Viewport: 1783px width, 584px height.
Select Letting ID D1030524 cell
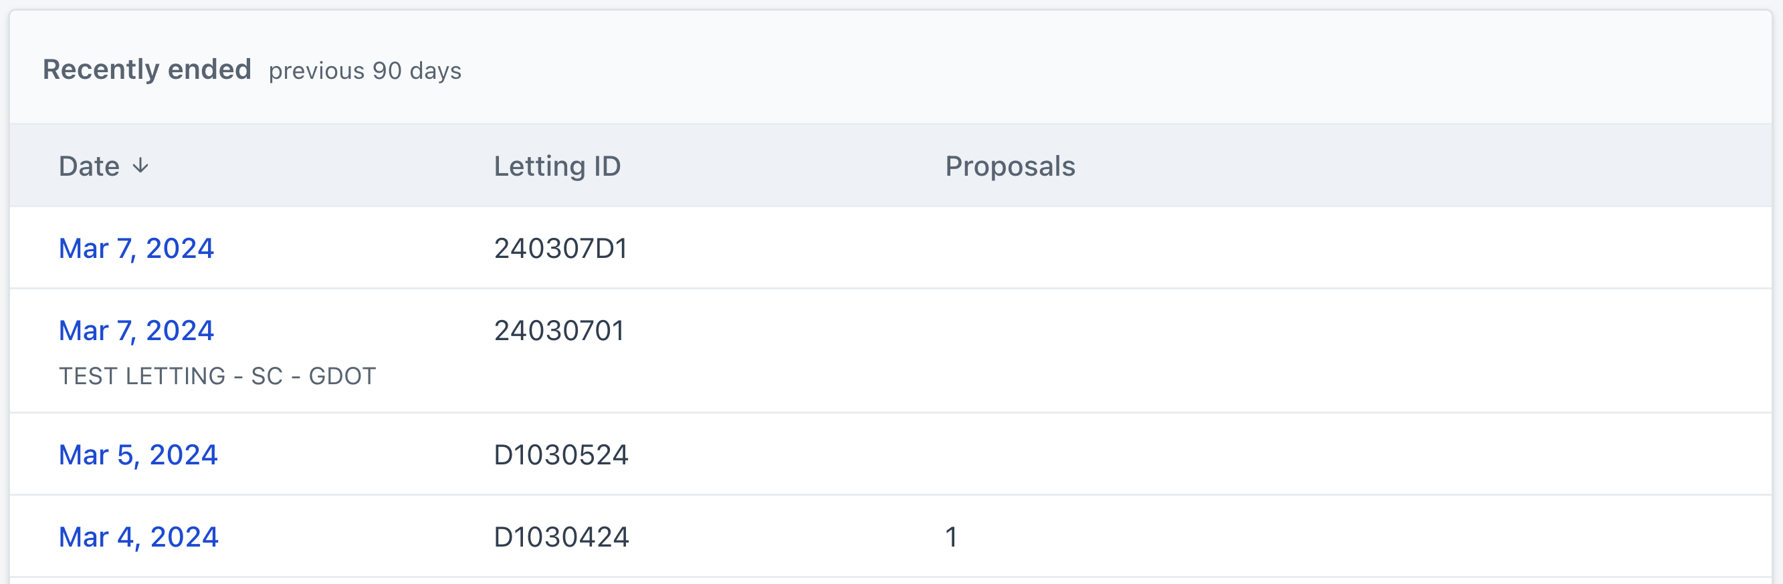pos(561,454)
